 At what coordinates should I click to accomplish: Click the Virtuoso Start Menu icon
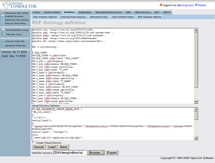tap(3, 23)
